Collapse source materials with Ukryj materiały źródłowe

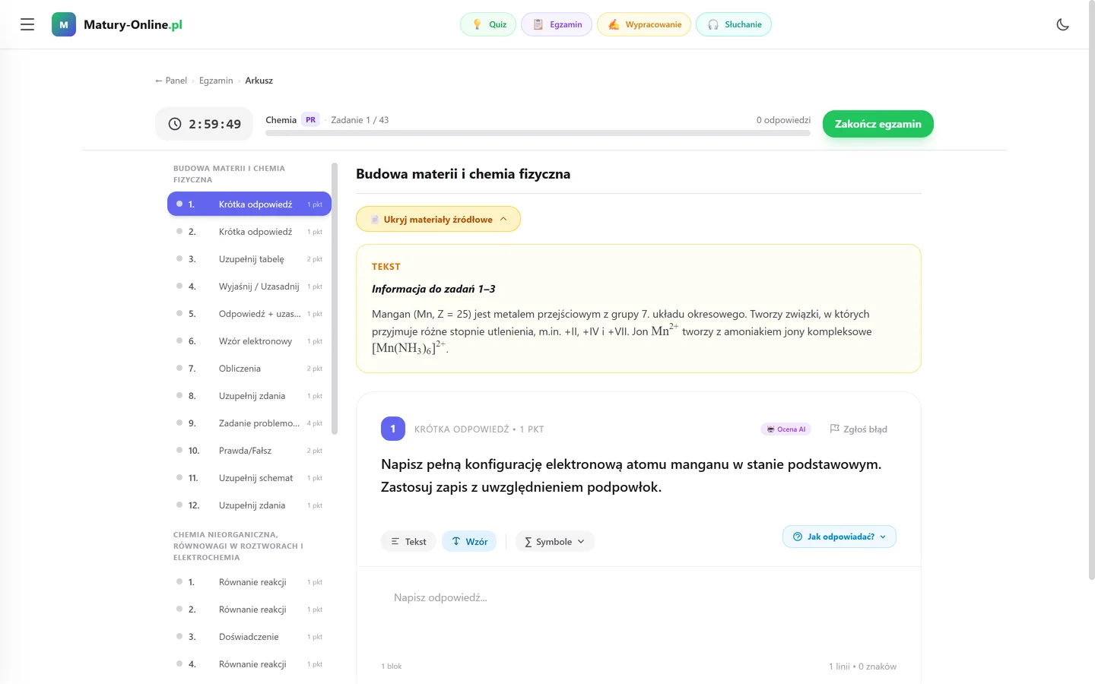pos(438,219)
